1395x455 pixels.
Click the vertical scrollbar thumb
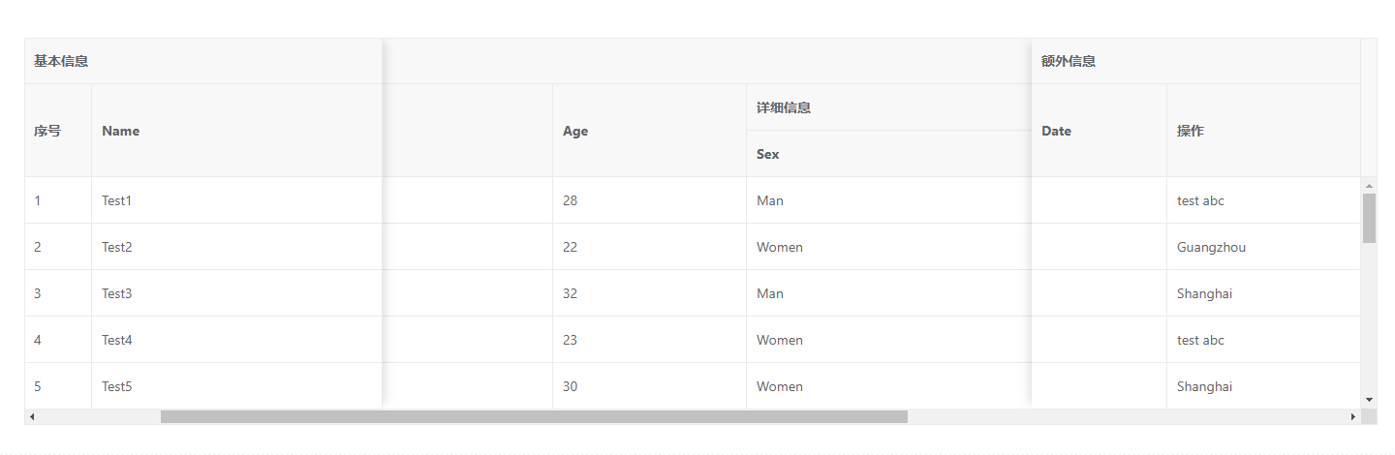coord(1369,218)
